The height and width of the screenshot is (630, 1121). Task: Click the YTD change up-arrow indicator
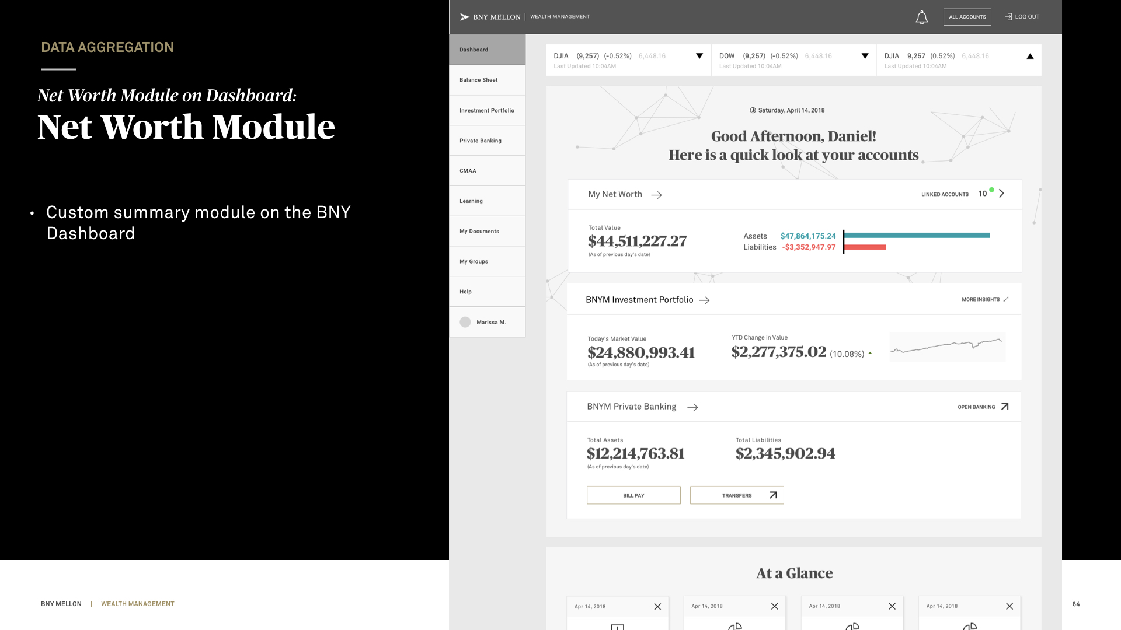(x=870, y=353)
